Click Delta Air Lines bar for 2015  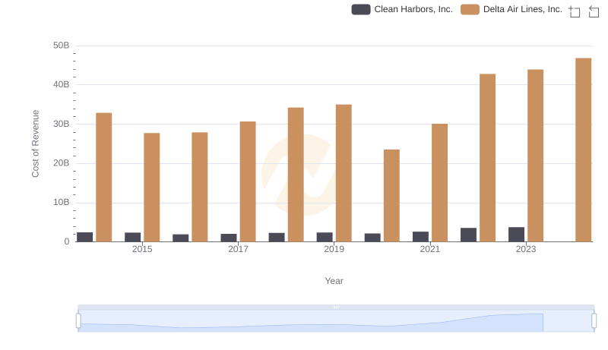[151, 188]
